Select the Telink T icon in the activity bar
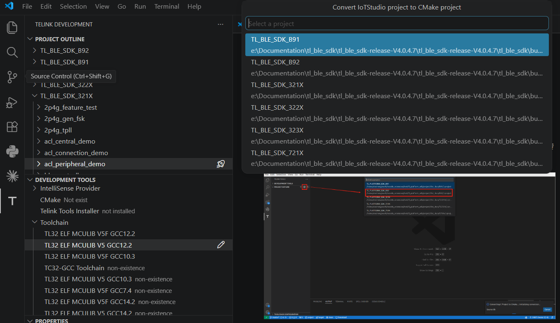The image size is (560, 323). pyautogui.click(x=12, y=201)
